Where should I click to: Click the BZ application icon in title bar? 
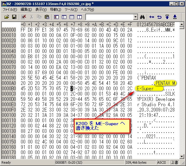pos(4,4)
